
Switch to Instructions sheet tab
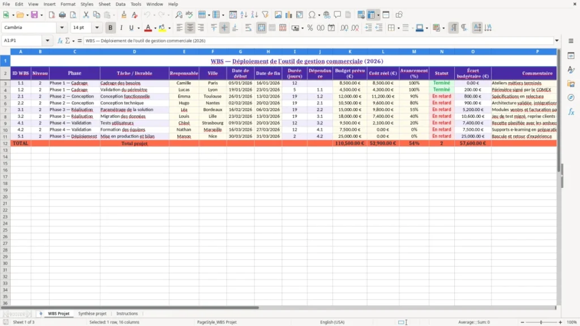(x=127, y=314)
